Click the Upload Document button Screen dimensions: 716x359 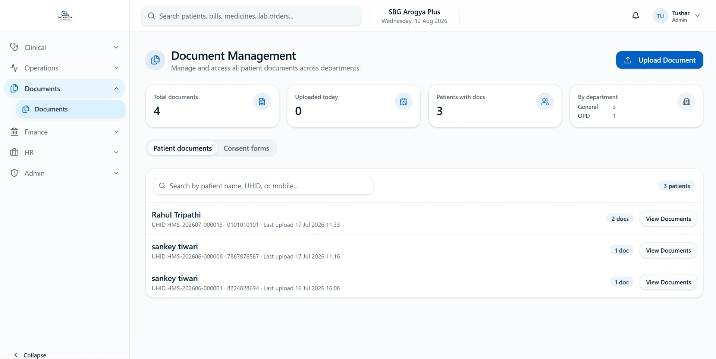coord(659,60)
